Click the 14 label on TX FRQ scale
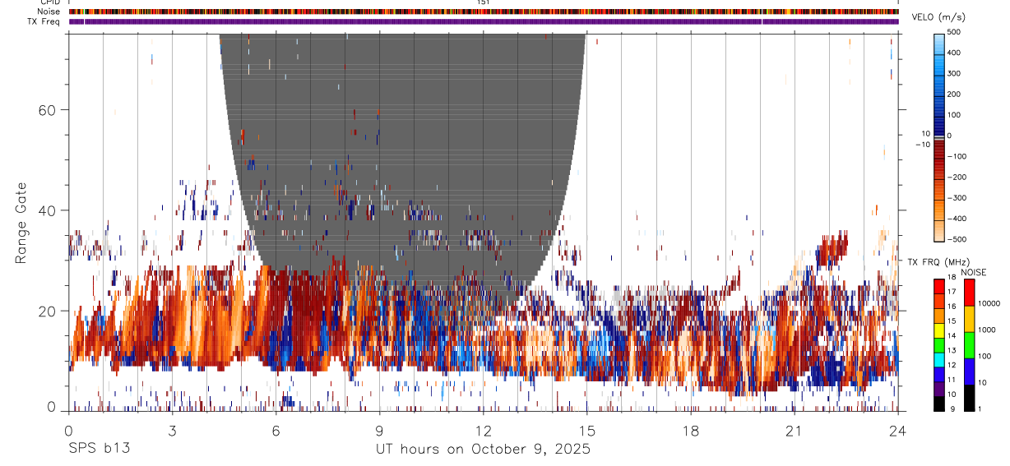This screenshot has height=466, width=1010. [x=952, y=336]
